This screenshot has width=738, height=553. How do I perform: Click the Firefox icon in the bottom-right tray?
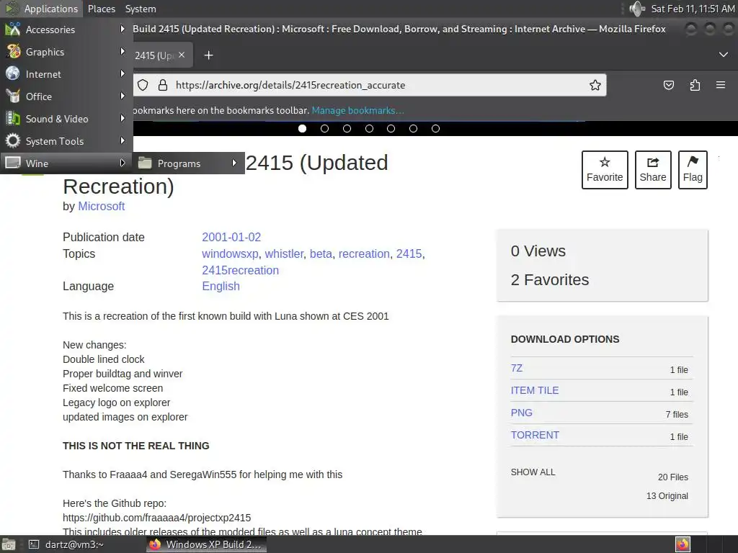[x=683, y=544]
